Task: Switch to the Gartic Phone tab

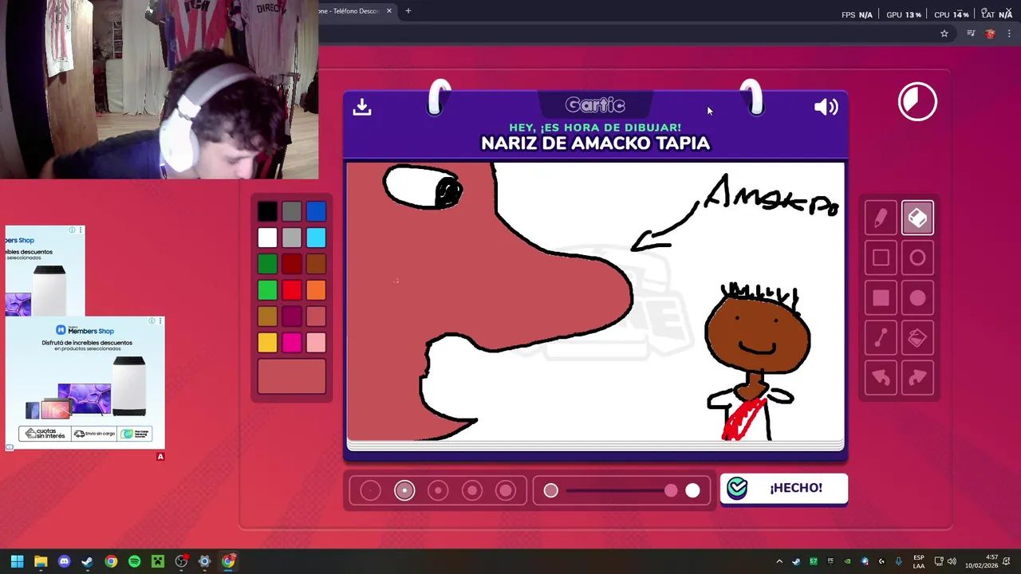Action: point(351,11)
